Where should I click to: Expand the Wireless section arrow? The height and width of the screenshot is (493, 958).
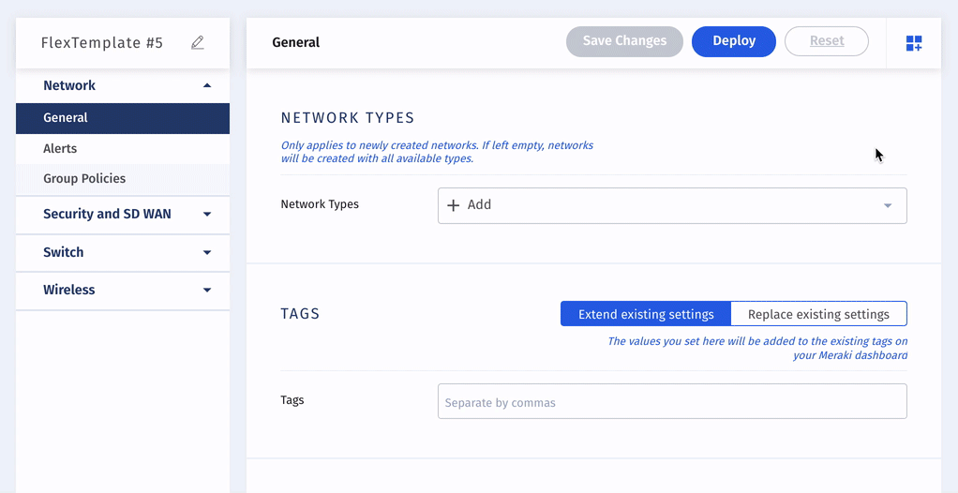pos(207,290)
